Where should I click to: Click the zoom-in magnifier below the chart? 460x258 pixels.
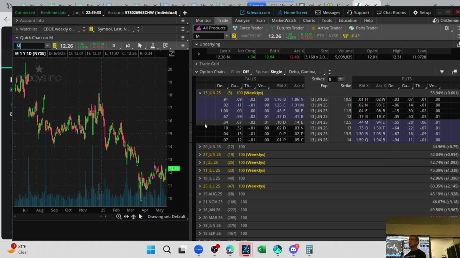pos(119,216)
